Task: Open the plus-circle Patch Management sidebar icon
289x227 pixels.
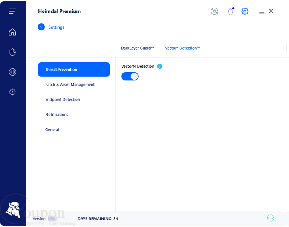Action: [x=12, y=72]
